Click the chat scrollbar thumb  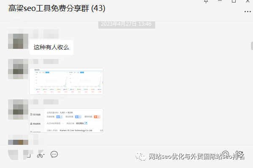[x=252, y=46]
